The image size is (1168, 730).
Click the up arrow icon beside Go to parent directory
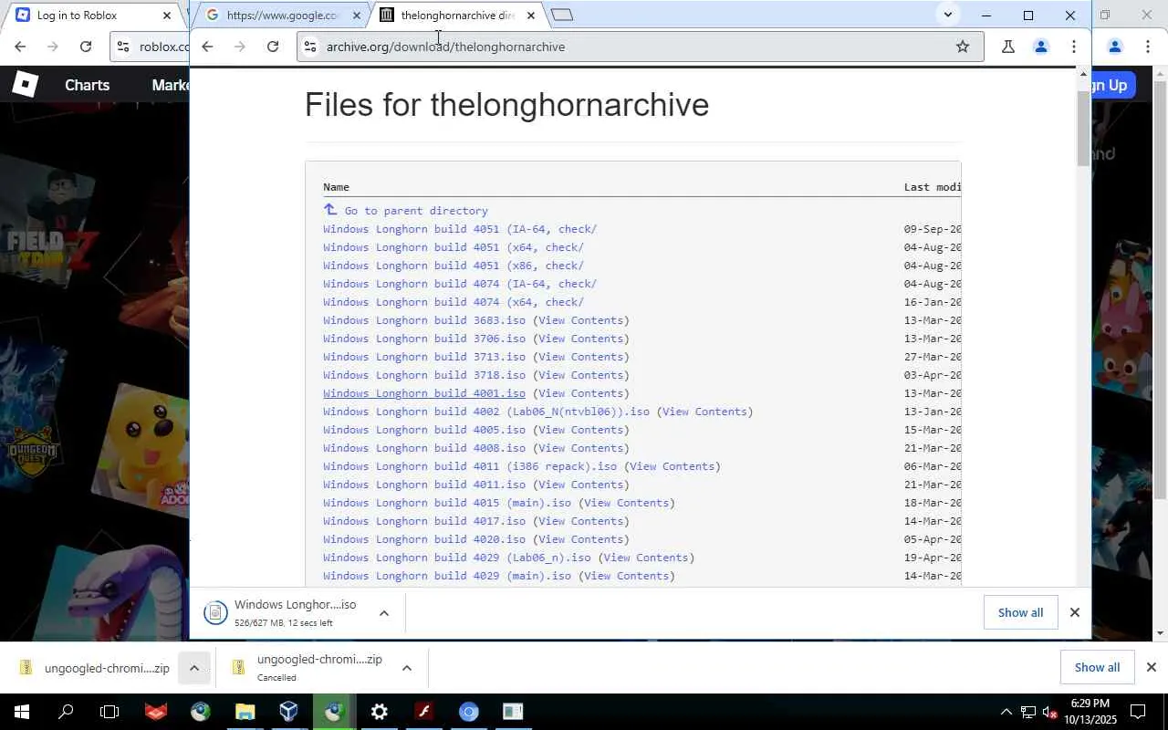(330, 210)
